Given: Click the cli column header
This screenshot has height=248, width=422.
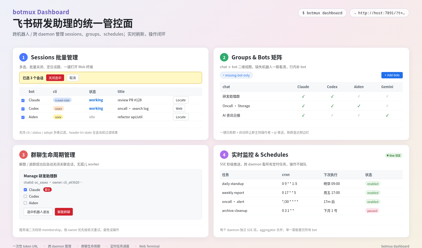Looking at the screenshot, I should click(55, 92).
